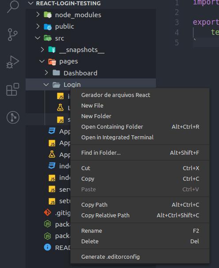Open the Git Graph activity icon
The height and width of the screenshot is (268, 219).
click(13, 117)
